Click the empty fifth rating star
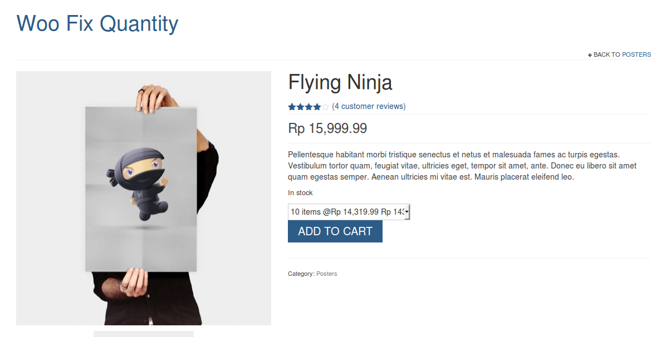The height and width of the screenshot is (337, 661). coord(325,107)
